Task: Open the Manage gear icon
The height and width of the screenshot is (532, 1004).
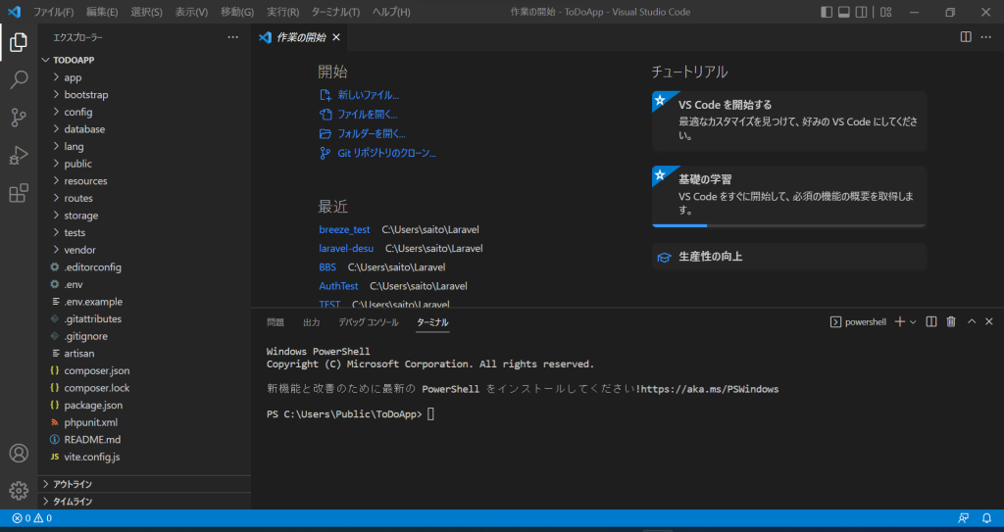Action: point(19,491)
